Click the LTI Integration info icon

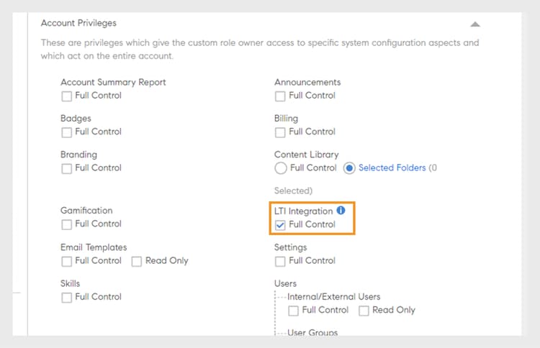pos(341,211)
